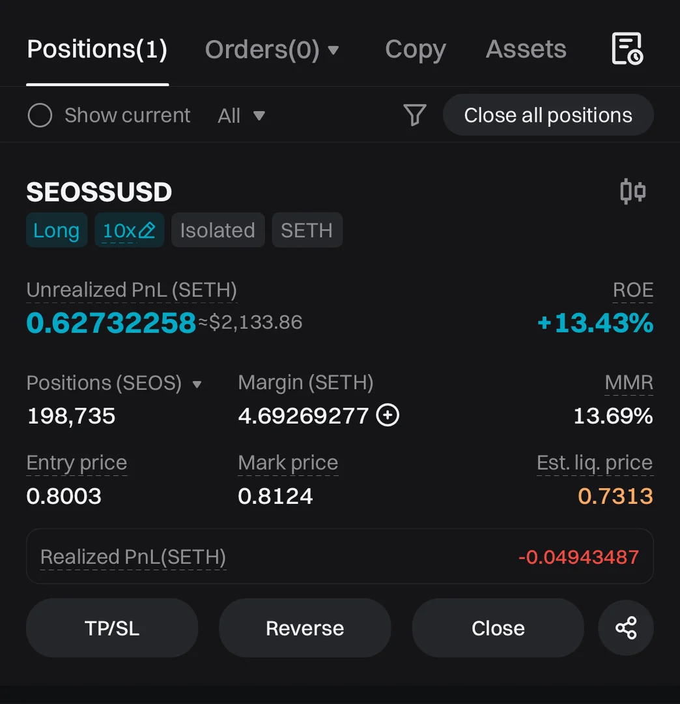The image size is (680, 704).
Task: Add margin with the plus icon
Action: (388, 415)
